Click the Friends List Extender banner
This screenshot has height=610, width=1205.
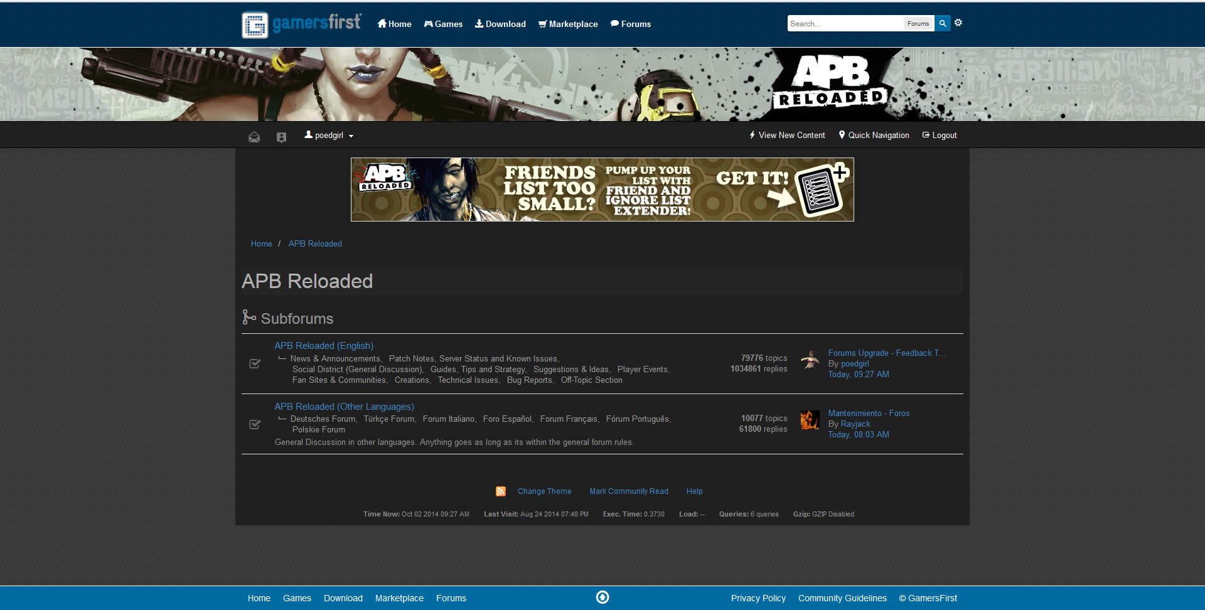[602, 189]
